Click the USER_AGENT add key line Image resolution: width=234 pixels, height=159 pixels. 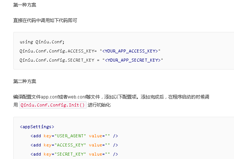tap(74, 136)
